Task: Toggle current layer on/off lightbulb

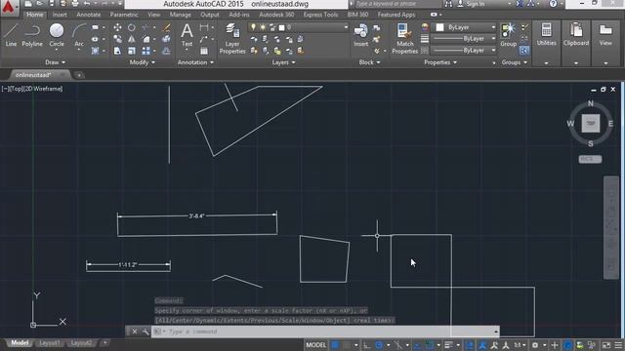Action: 253,27
